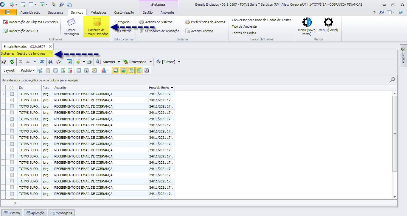Viewport: 407px width, 216px height.
Task: Click the red letter A icon
Action: point(147,70)
